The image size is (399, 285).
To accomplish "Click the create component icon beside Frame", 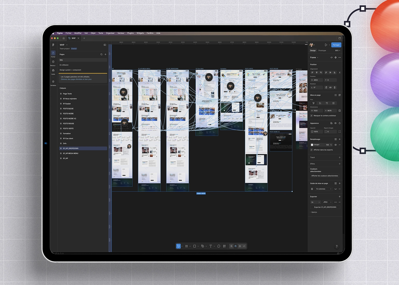I will click(x=336, y=58).
